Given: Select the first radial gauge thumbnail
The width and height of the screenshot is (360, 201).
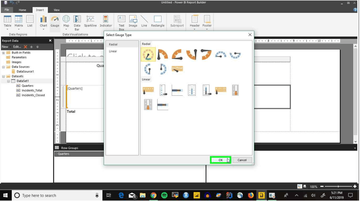Looking at the screenshot, I should pos(148,54).
